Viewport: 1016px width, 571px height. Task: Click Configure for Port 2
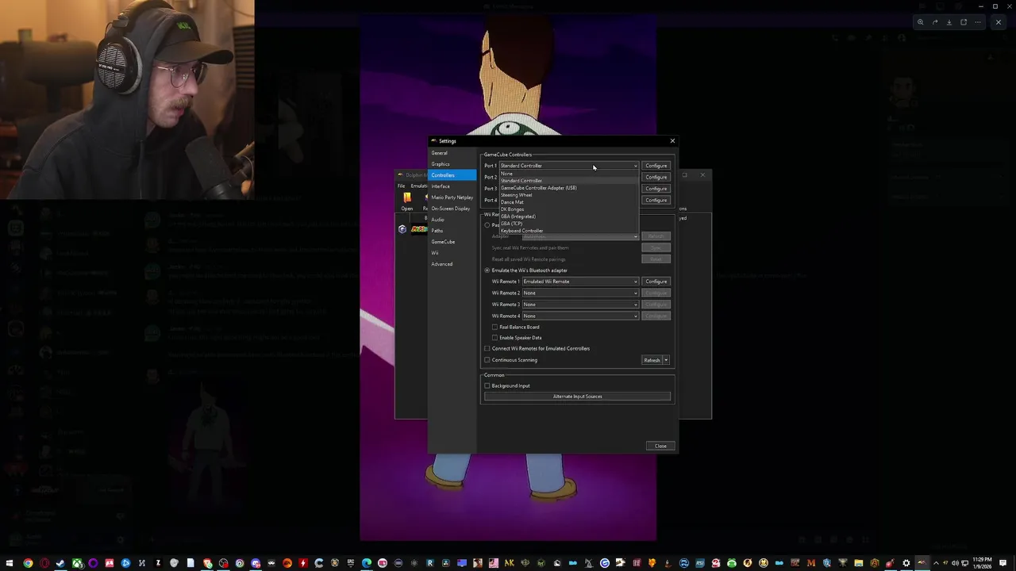pos(656,177)
